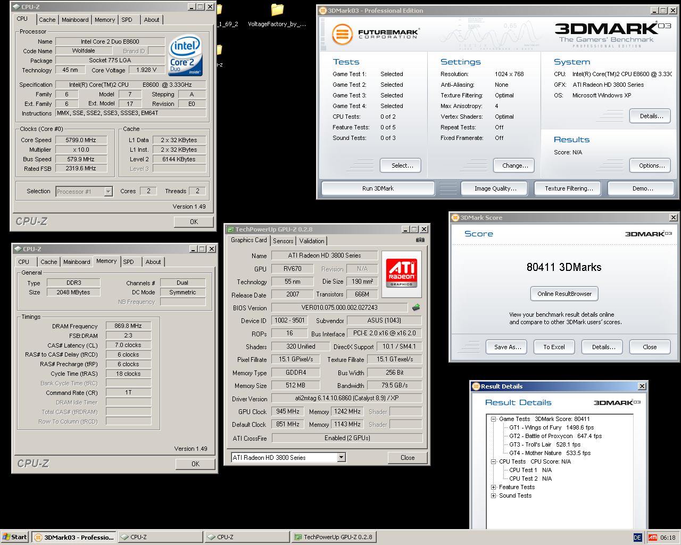Click the DRAM Frequency value field

(128, 326)
